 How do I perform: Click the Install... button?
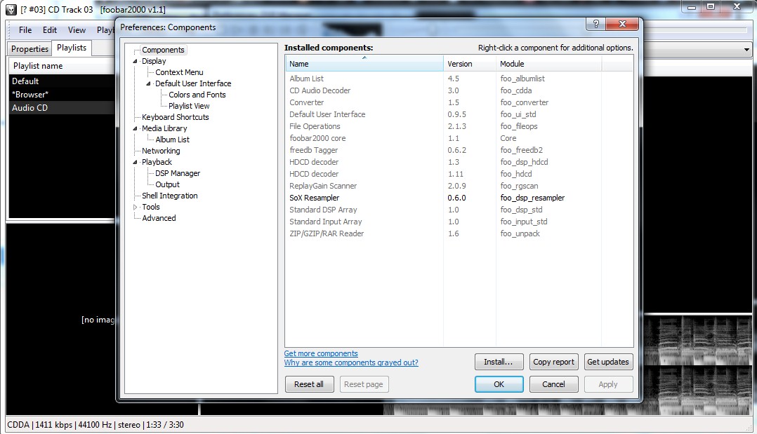coord(499,362)
